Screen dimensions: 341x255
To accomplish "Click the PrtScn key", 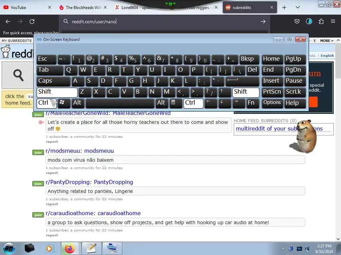I will [272, 92].
